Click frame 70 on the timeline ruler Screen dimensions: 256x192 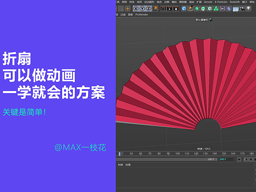point(150,154)
